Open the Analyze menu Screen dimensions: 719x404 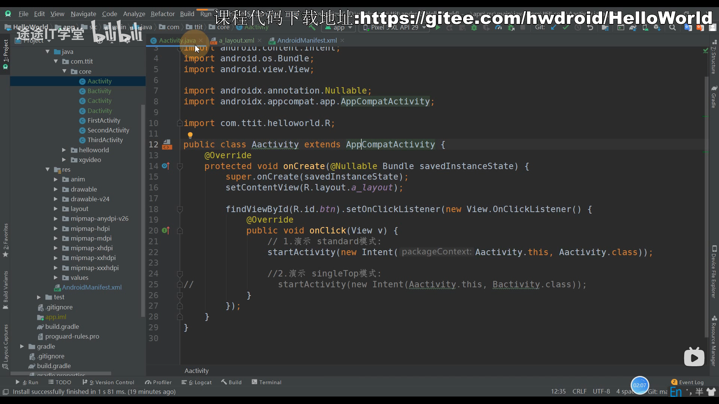(134, 14)
